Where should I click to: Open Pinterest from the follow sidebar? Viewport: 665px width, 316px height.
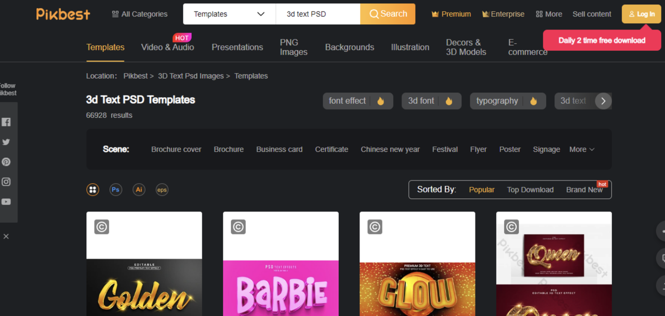tap(6, 162)
